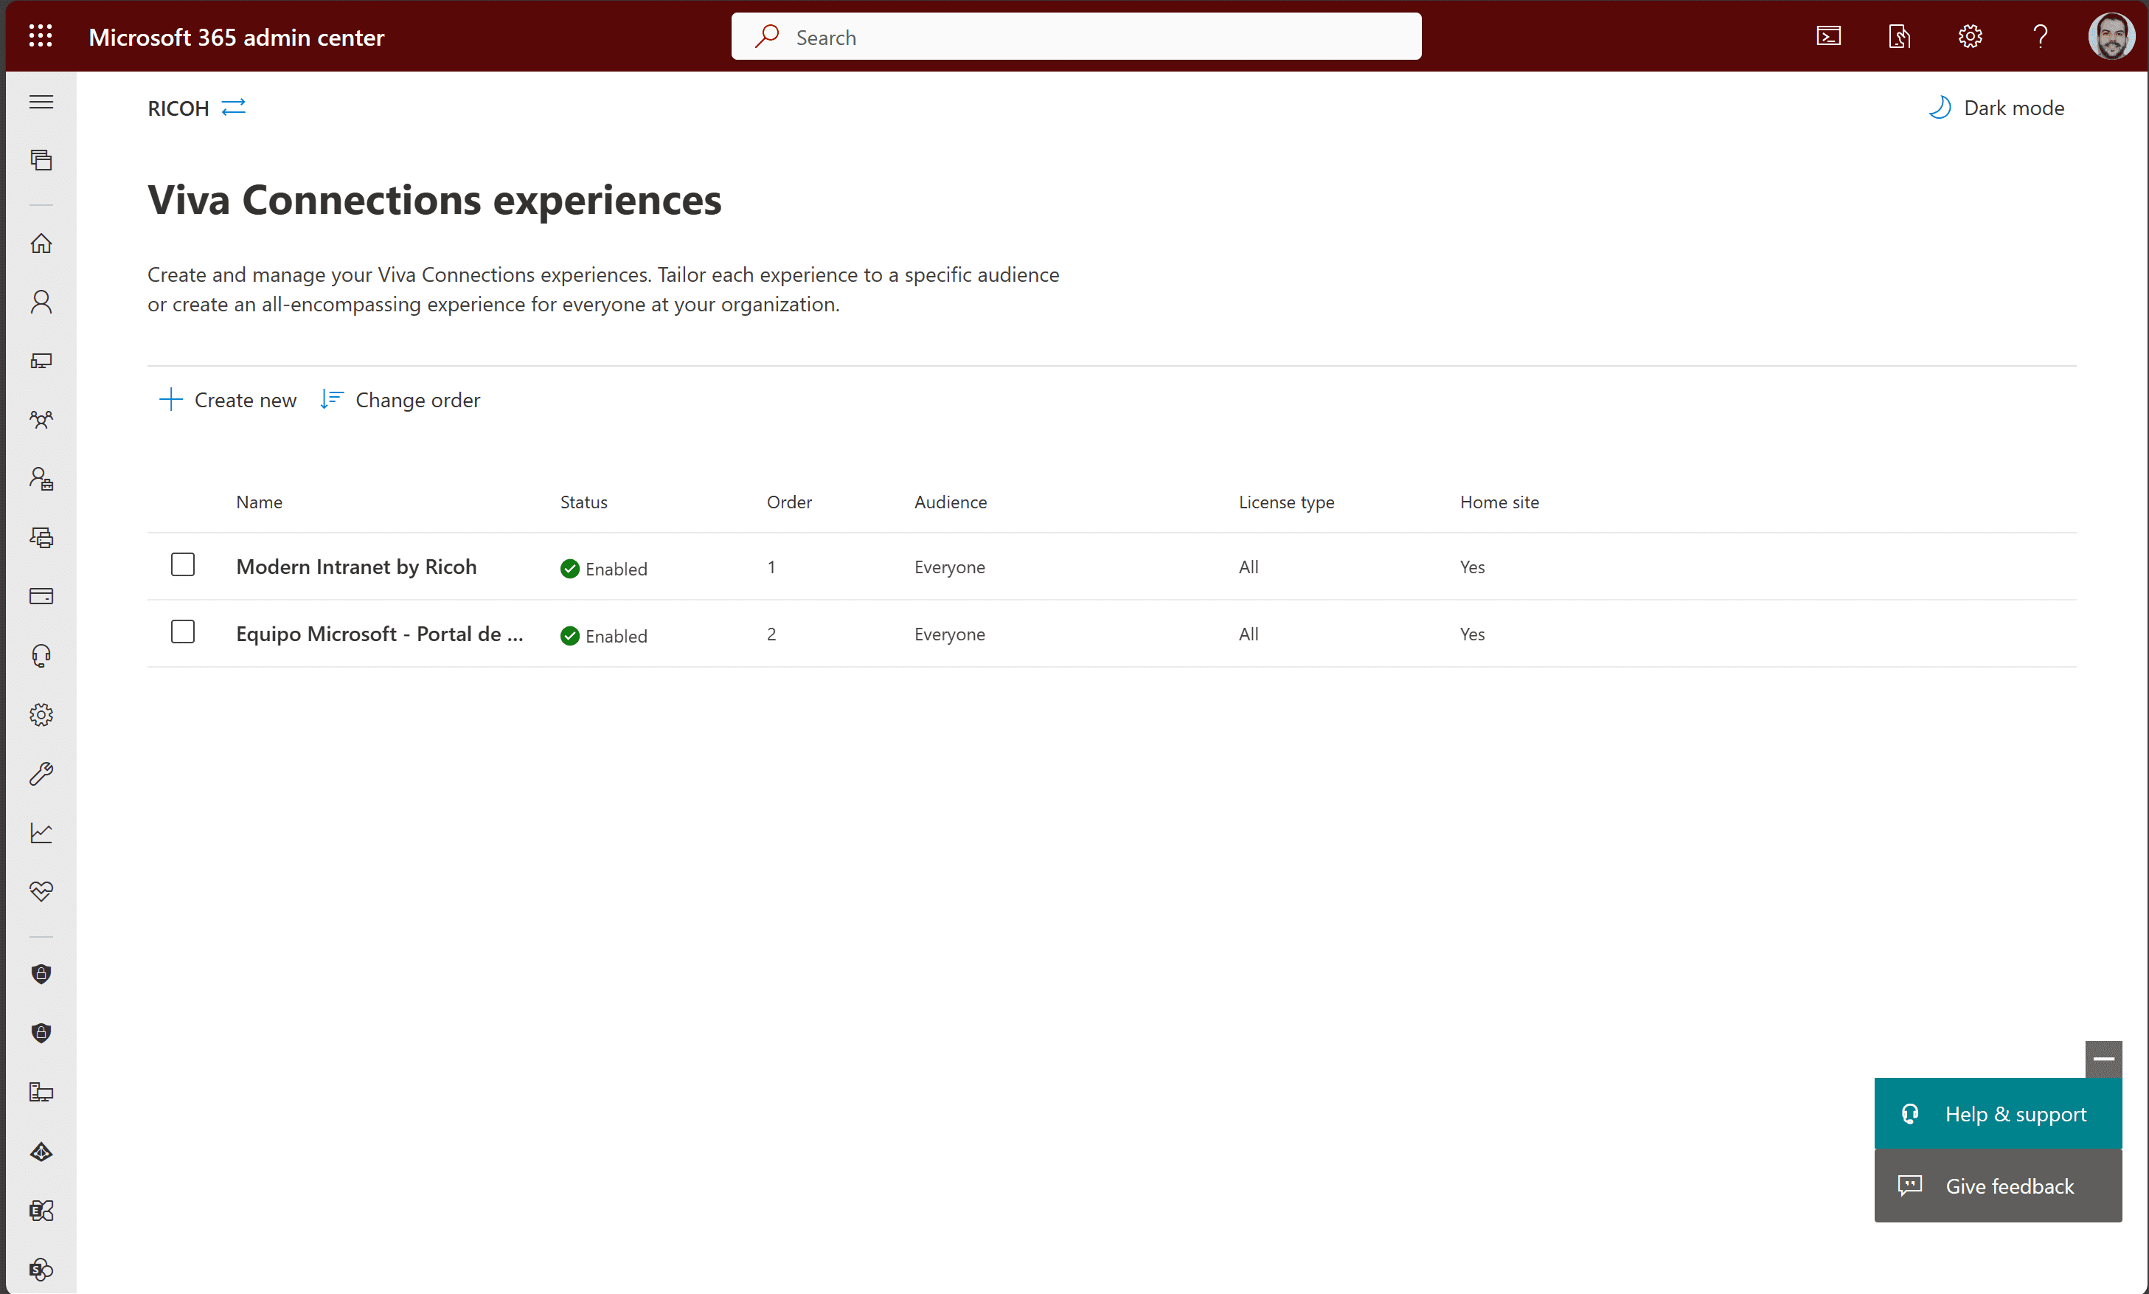Click Enabled status of Equipo Microsoft row
The image size is (2149, 1294).
604,636
